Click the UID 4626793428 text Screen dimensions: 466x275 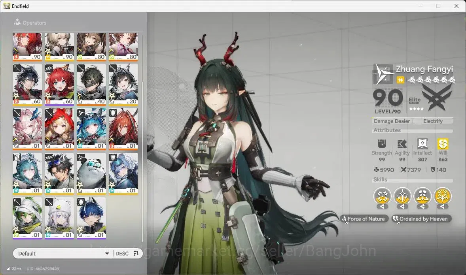(43, 269)
